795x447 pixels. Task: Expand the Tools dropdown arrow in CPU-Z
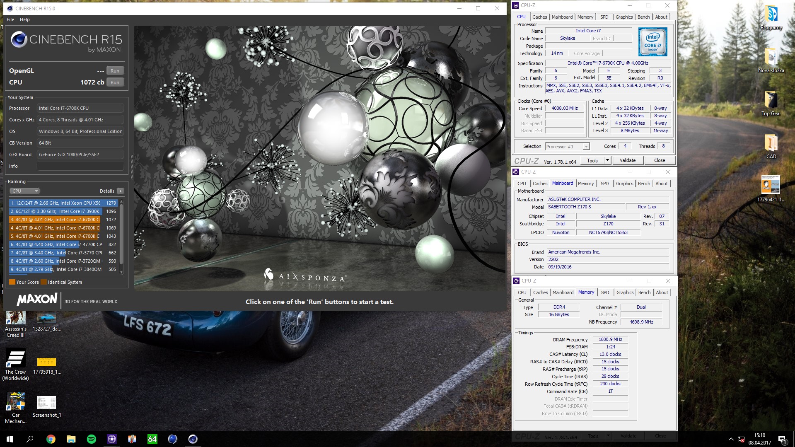tap(607, 161)
